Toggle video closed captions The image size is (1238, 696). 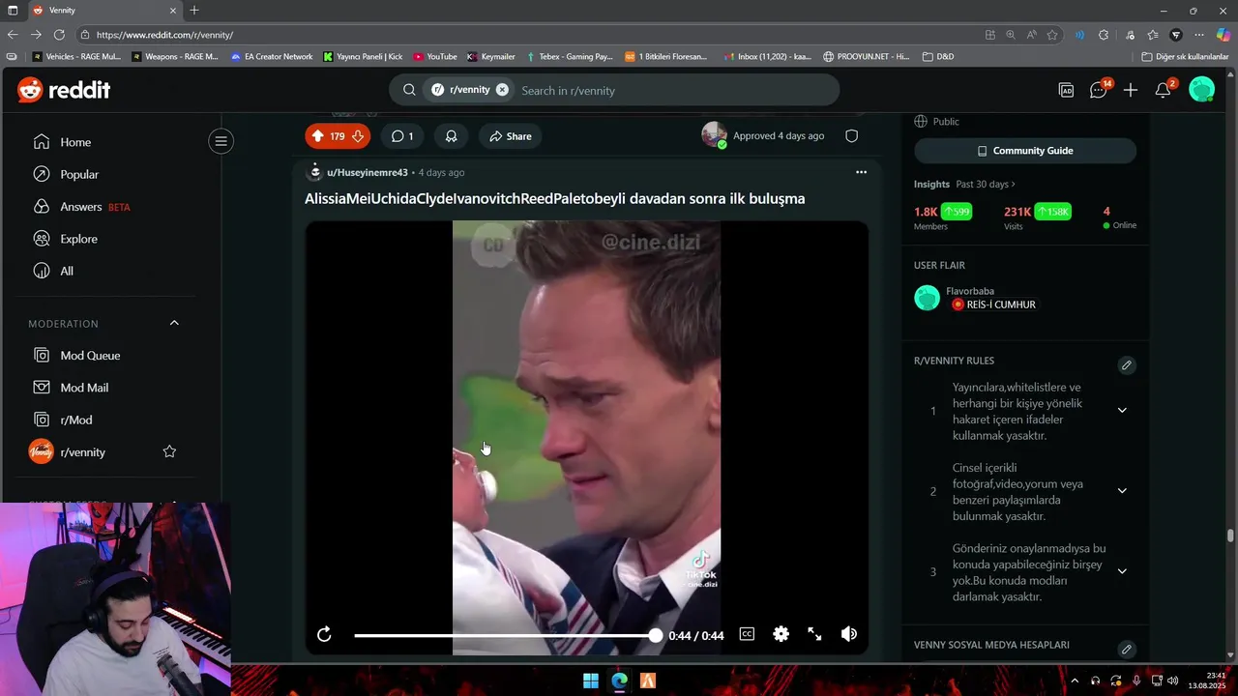coord(747,634)
